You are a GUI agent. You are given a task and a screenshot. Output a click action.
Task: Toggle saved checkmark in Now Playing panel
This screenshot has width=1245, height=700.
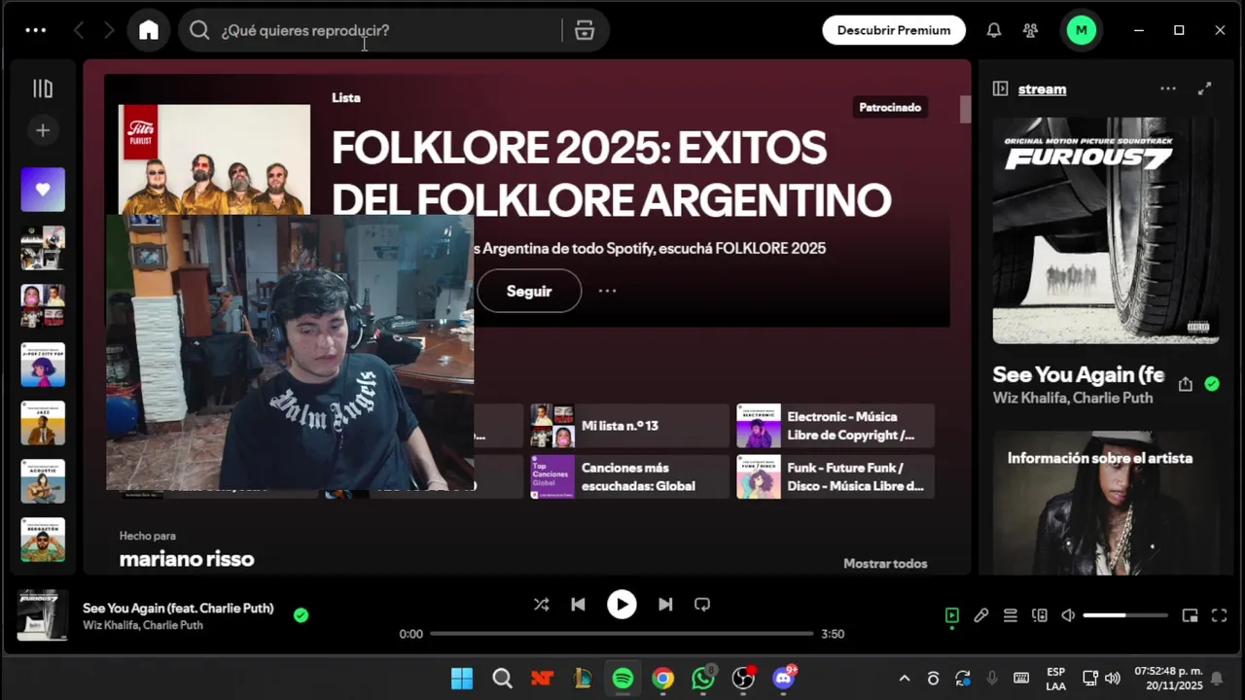tap(1212, 384)
